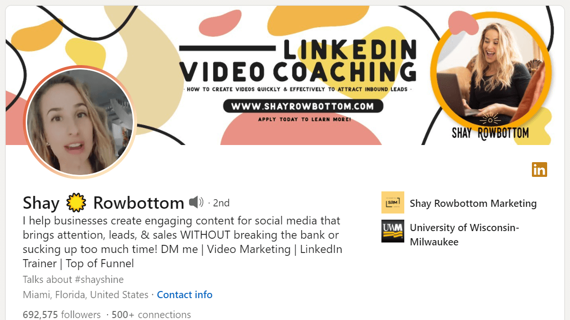Open the 500+ connections link

[151, 314]
